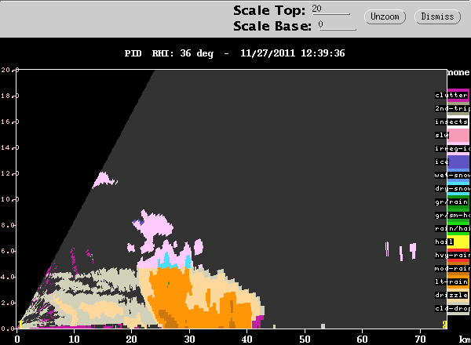Image resolution: width=471 pixels, height=345 pixels.
Task: Click the dry-snow legend entry
Action: [452, 188]
